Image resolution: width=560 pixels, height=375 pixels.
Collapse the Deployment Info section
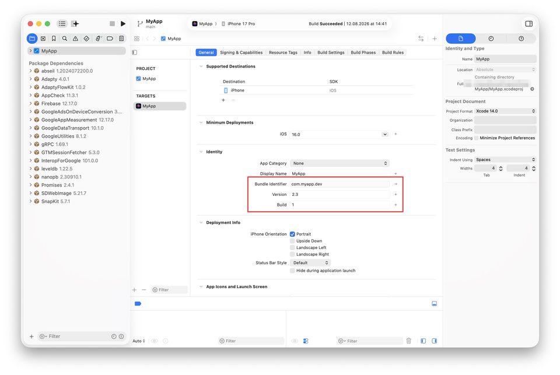pyautogui.click(x=201, y=223)
